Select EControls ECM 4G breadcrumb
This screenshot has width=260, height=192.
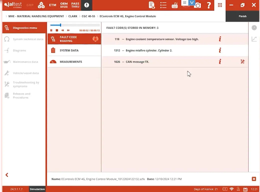128,16
